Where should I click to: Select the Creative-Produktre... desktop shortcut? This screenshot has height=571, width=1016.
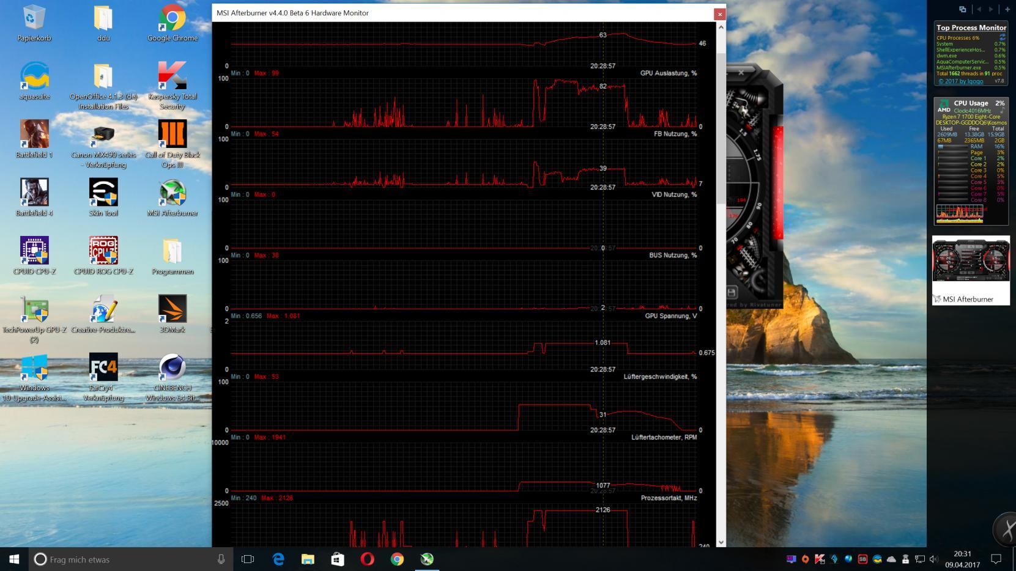103,314
